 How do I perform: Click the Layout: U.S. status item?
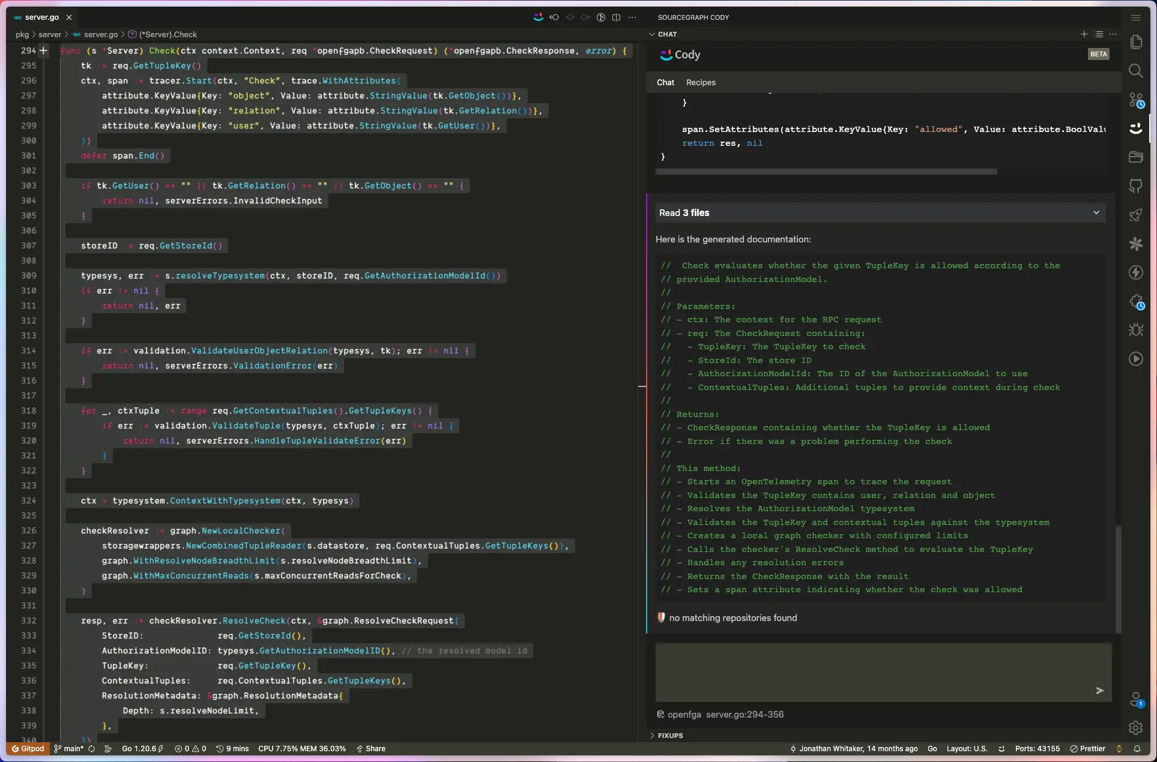point(967,748)
